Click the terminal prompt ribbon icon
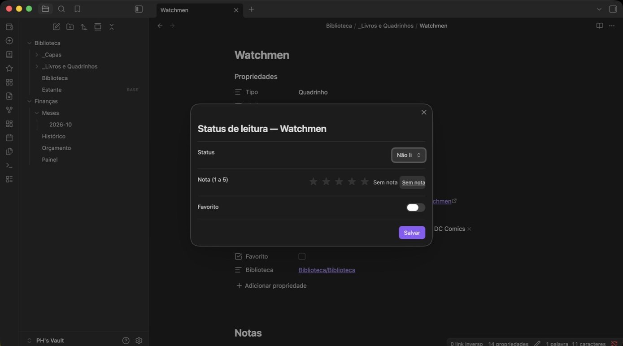Screen dimensions: 623x346 [9, 165]
